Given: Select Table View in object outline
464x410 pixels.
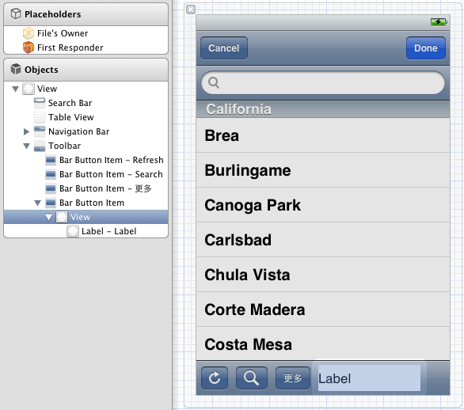Looking at the screenshot, I should (x=86, y=117).
